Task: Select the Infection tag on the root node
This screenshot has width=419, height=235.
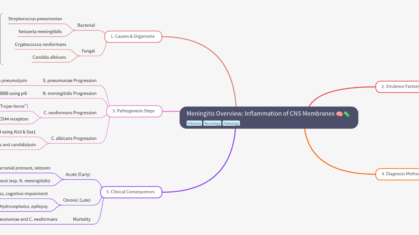Action: pyautogui.click(x=194, y=123)
